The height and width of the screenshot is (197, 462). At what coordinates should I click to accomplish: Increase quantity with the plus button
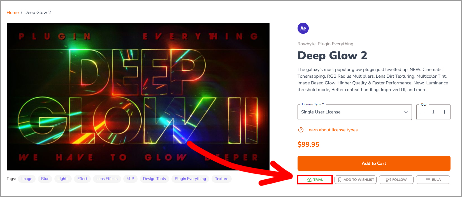click(444, 112)
